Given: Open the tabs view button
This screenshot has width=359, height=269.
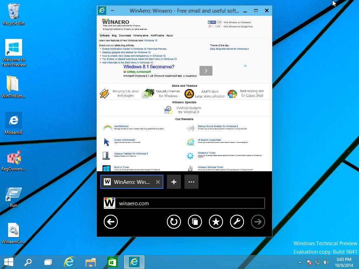Looking at the screenshot, I should click(195, 222).
